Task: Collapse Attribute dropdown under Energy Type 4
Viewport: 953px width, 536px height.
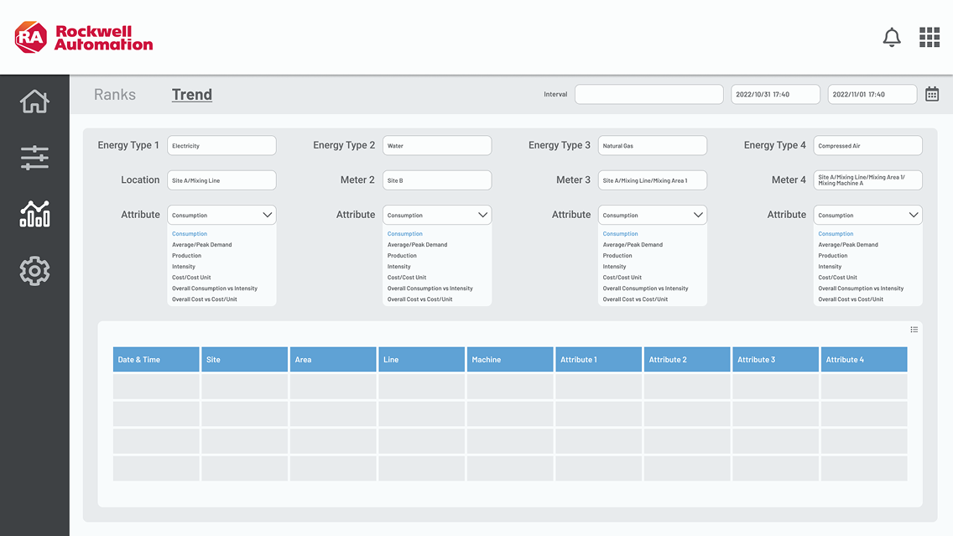Action: 868,215
